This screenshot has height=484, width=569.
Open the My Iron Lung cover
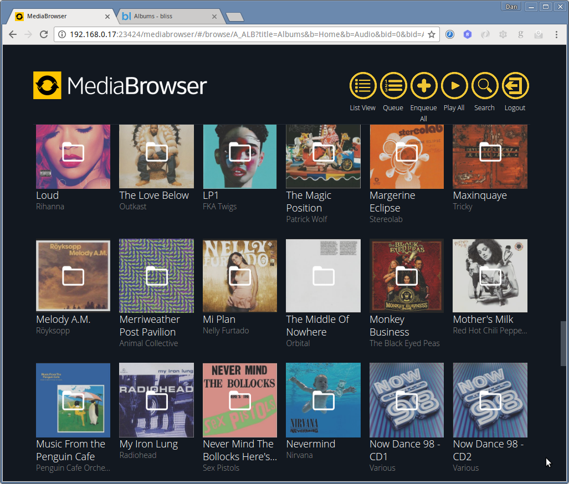click(156, 400)
